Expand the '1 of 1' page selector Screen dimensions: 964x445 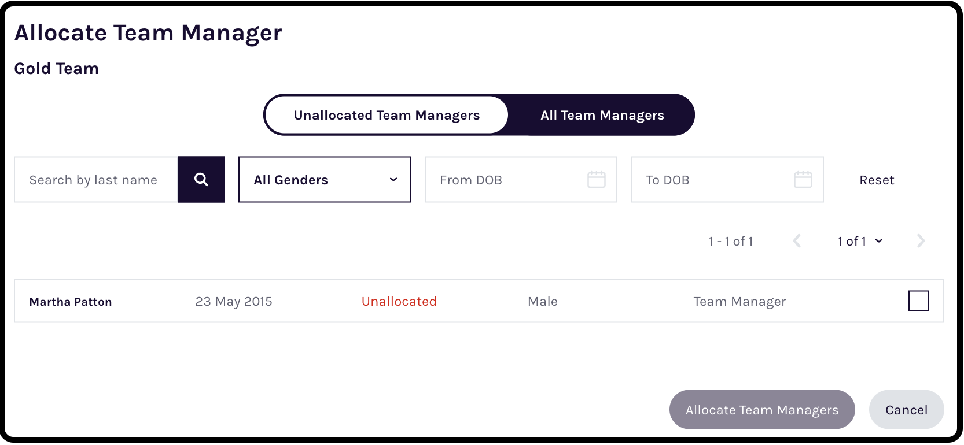[860, 241]
